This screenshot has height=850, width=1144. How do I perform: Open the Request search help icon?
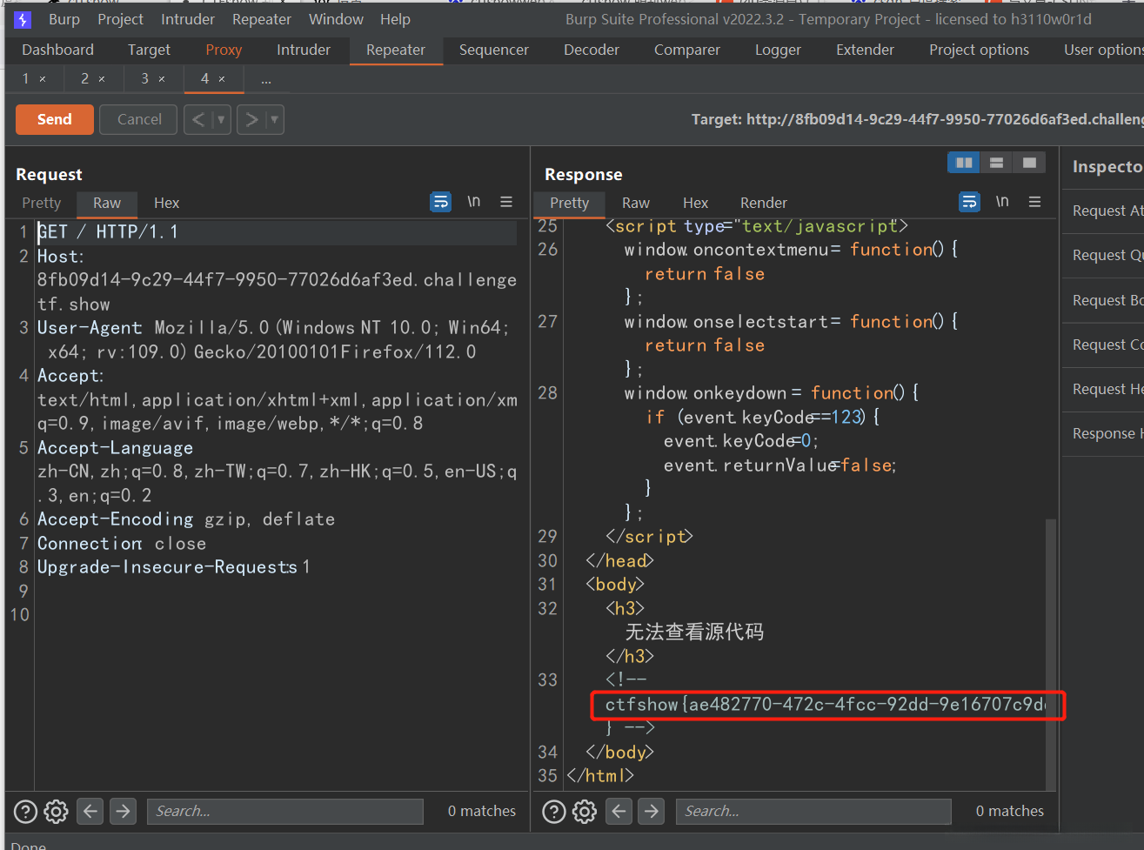(26, 812)
